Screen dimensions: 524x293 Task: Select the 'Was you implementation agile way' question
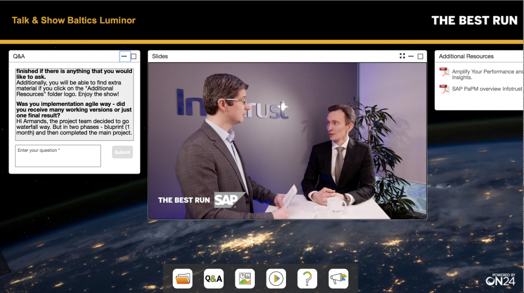(74, 109)
